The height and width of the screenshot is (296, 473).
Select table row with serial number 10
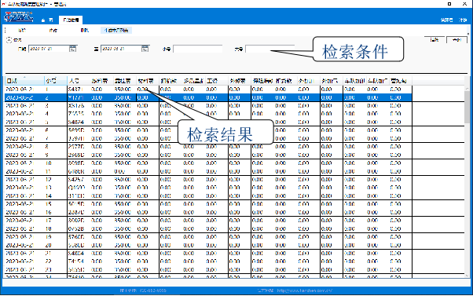(x=208, y=163)
